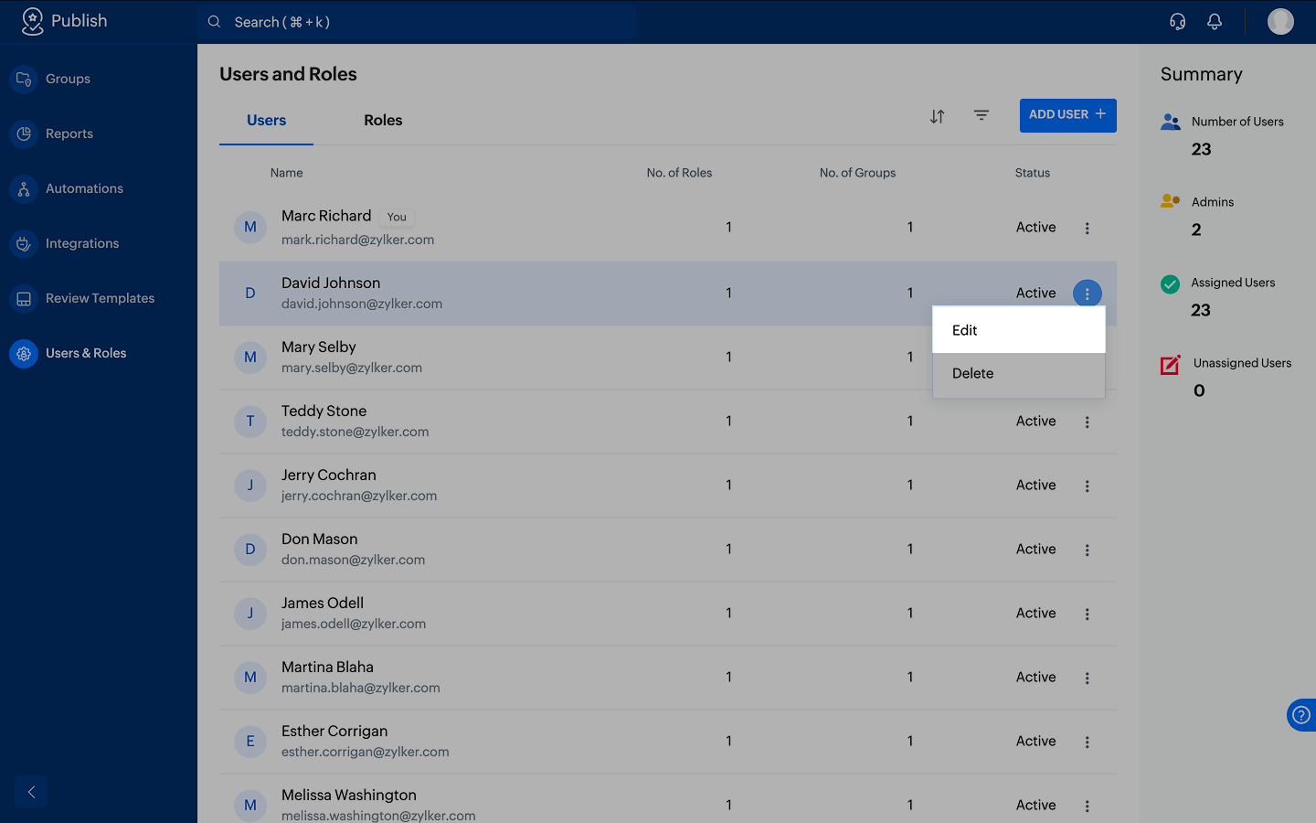
Task: Click the search magnifier icon
Action: 214,21
